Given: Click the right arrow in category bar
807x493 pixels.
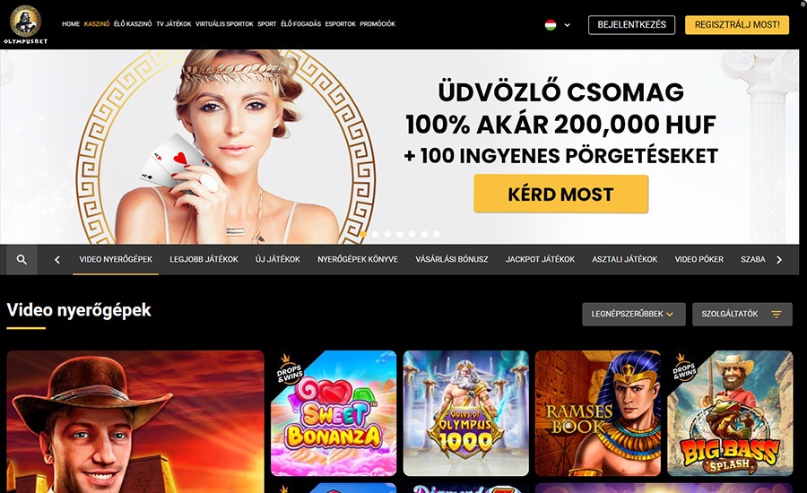Looking at the screenshot, I should pos(779,260).
